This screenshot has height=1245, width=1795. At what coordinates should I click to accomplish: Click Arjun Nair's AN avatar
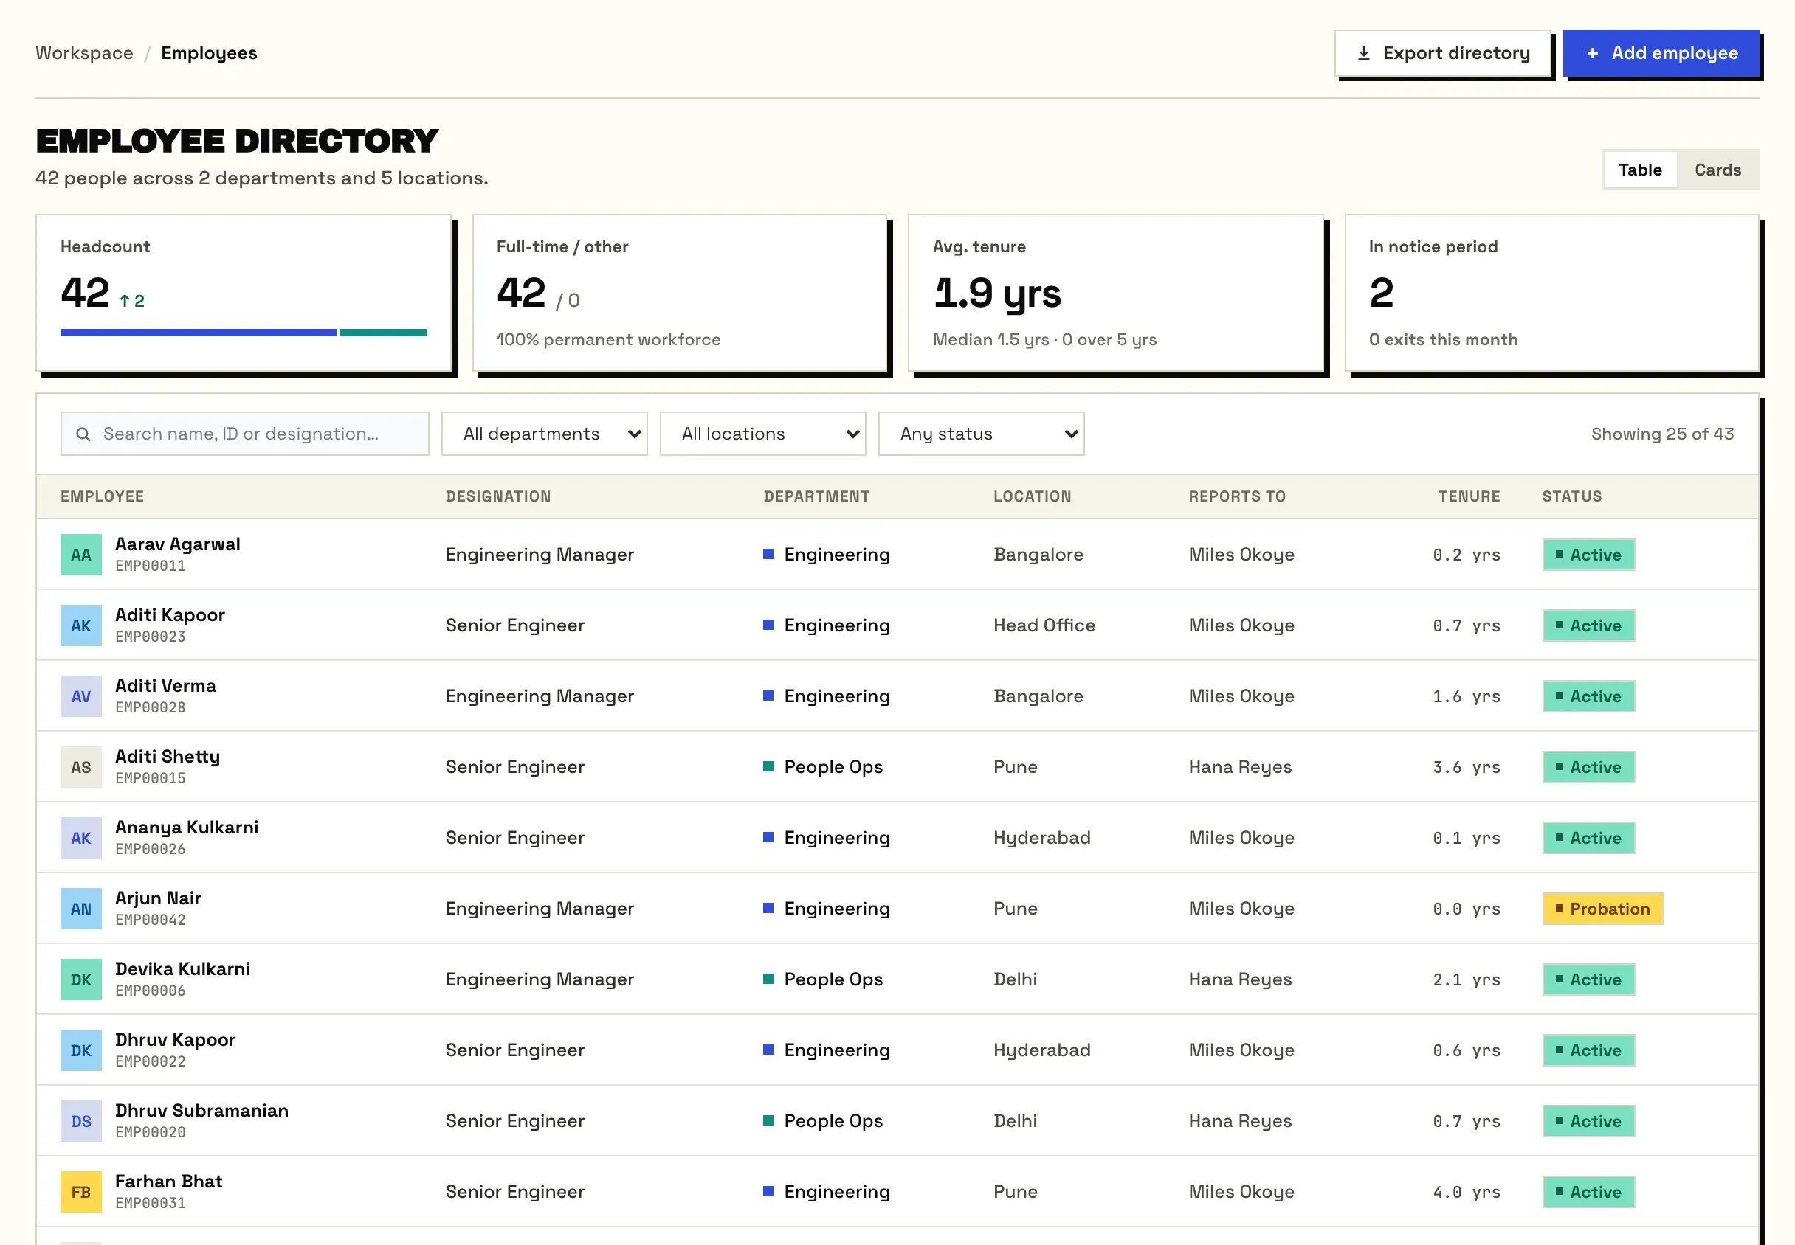tap(81, 909)
